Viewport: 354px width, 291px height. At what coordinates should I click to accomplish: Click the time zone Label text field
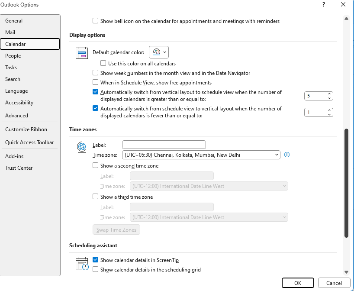coord(164,145)
